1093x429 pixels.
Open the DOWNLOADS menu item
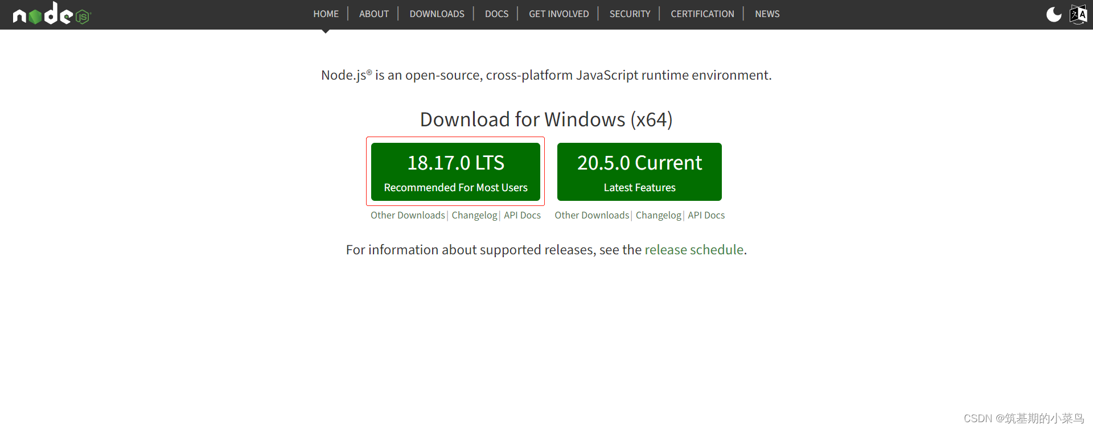pos(437,14)
